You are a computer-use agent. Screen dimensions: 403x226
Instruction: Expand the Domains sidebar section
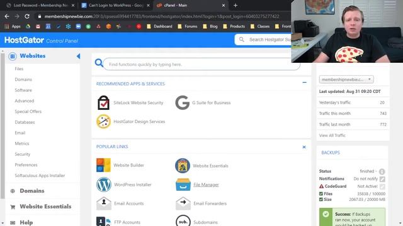click(x=32, y=191)
